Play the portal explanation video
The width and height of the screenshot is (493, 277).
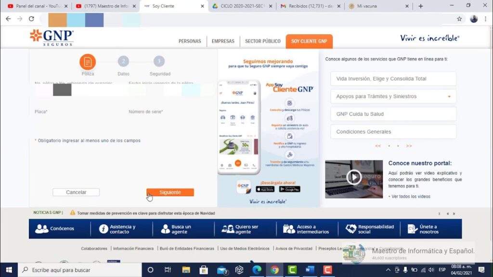[x=353, y=177]
